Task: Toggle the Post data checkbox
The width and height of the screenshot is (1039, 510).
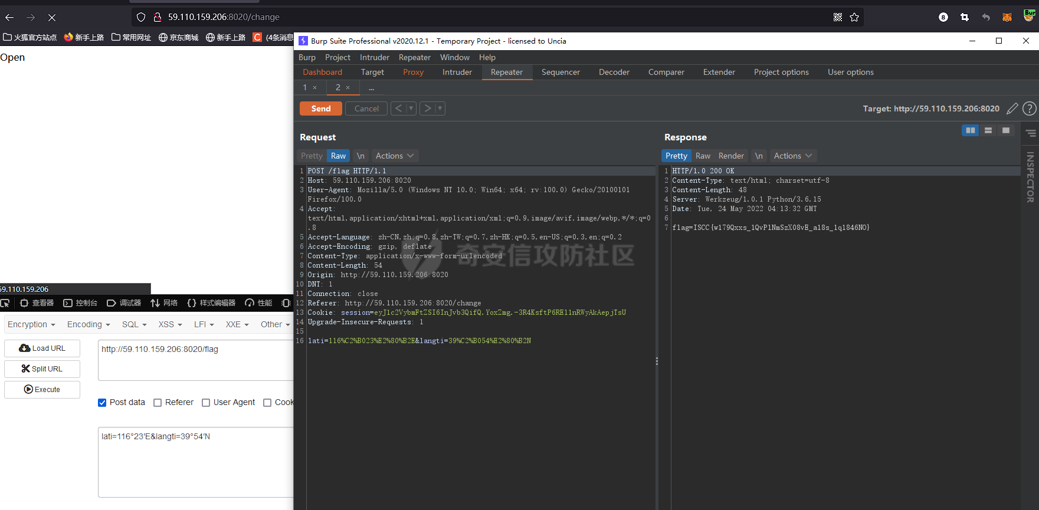Action: coord(102,403)
